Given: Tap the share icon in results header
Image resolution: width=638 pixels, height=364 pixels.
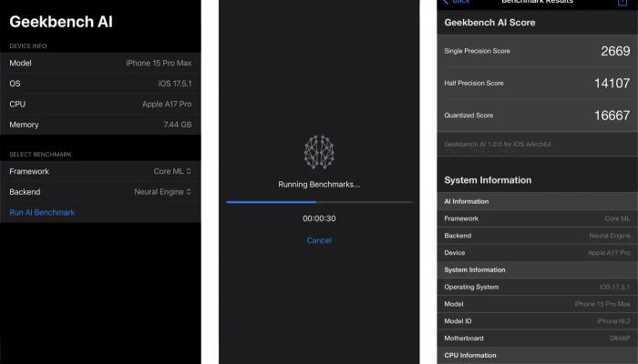Looking at the screenshot, I should click(x=623, y=3).
